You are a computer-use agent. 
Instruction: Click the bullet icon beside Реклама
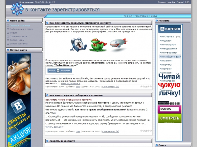157,21
